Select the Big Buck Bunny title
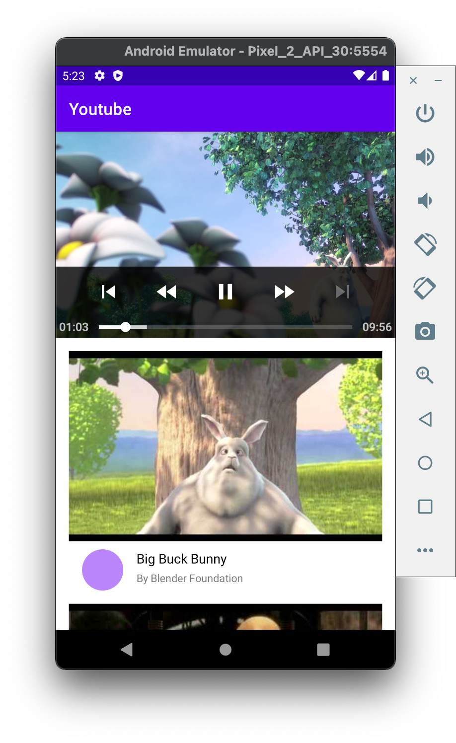This screenshot has height=743, width=456. tap(181, 559)
